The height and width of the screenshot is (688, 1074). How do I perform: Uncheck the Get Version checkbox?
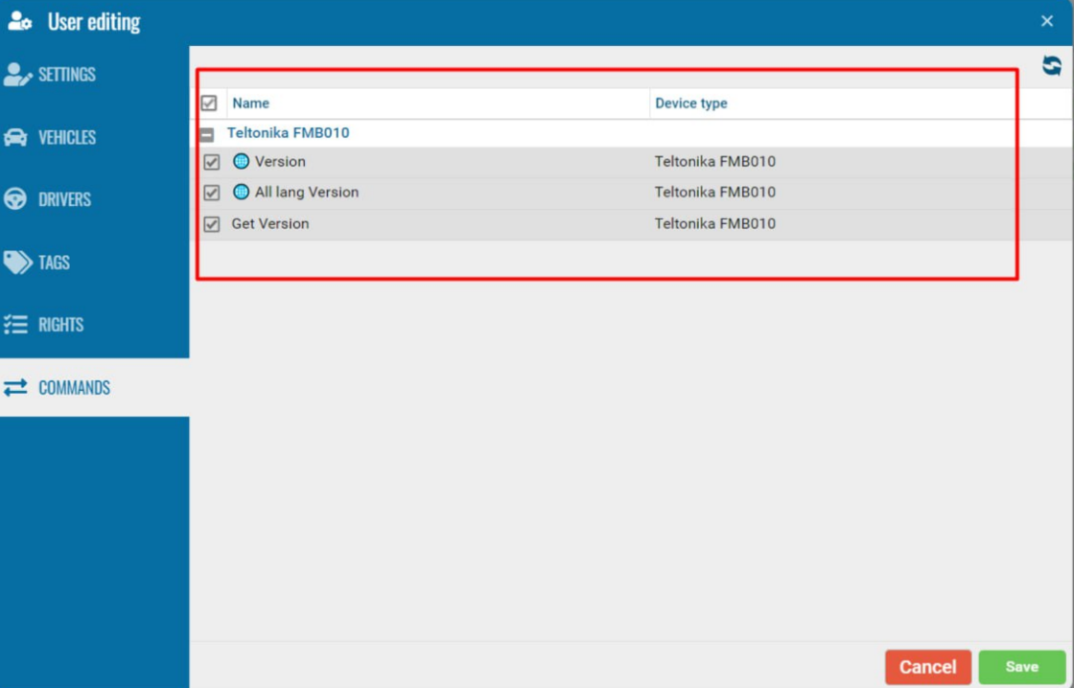pos(212,224)
